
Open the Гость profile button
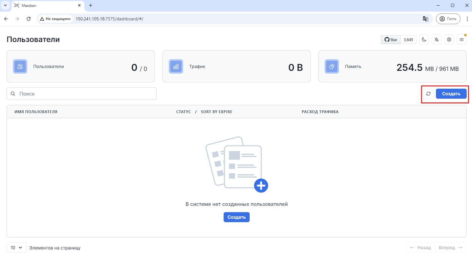448,19
